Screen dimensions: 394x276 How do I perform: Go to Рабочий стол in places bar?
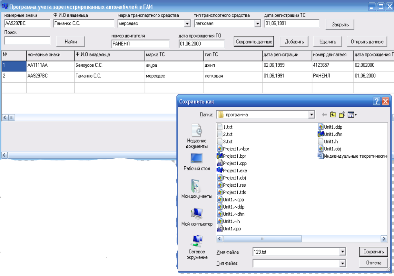point(197,162)
